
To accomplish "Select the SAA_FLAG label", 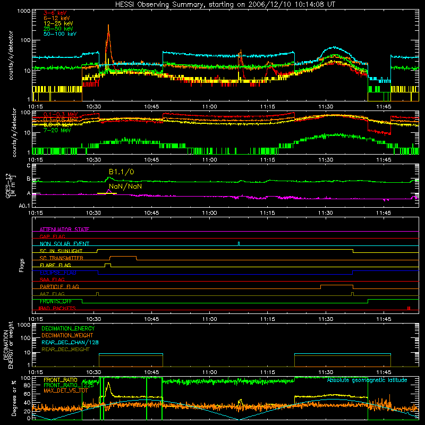I will tap(52, 279).
